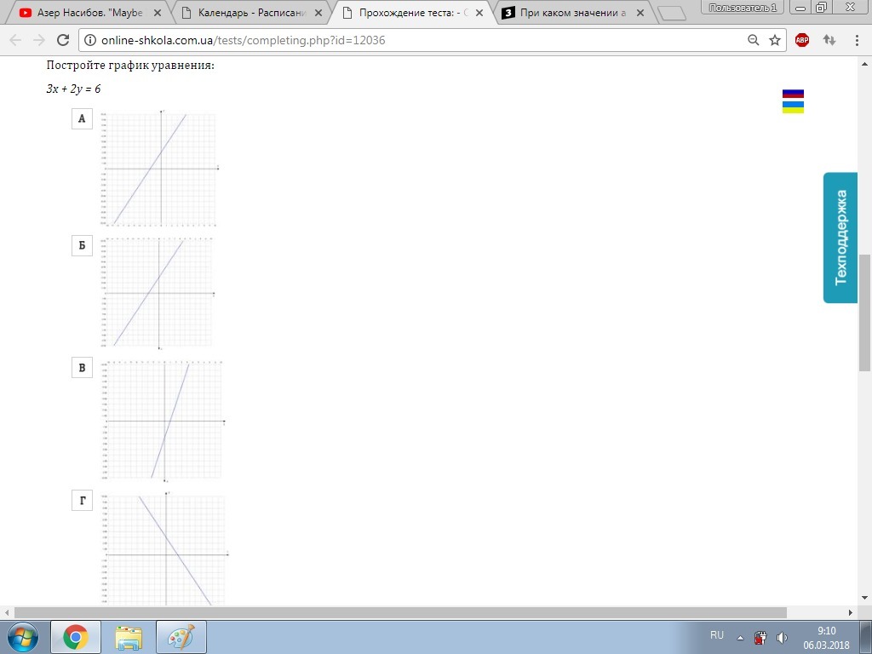Screen dimensions: 872x654
Task: Open graph image for option А
Action: [x=160, y=169]
